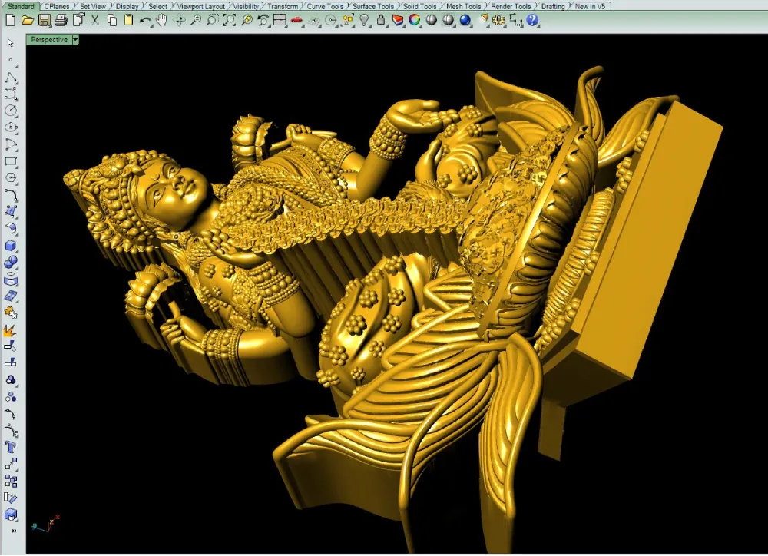Image resolution: width=768 pixels, height=556 pixels.
Task: Zoom to selected objects
Action: [x=247, y=20]
